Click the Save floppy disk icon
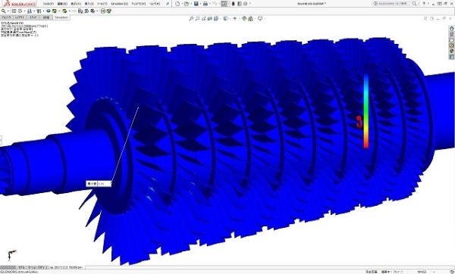 point(196,4)
